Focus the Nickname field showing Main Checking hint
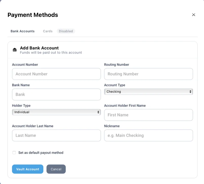The height and width of the screenshot is (184, 204). (148, 136)
